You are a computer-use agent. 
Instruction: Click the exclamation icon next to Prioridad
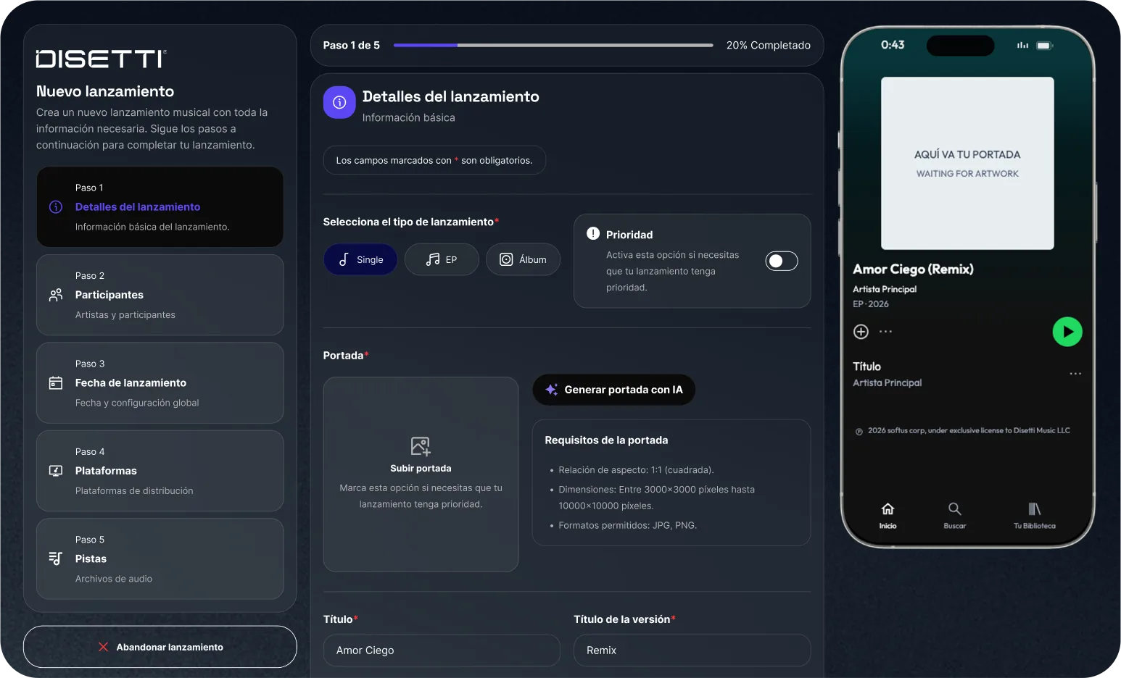tap(593, 233)
